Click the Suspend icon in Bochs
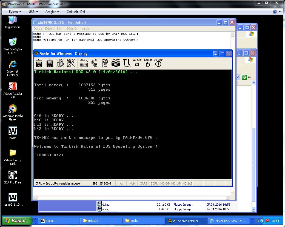Viewport: 285px width, 227px height. pos(148,63)
